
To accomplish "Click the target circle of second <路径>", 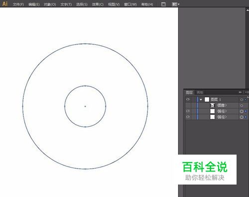I will click(242, 117).
